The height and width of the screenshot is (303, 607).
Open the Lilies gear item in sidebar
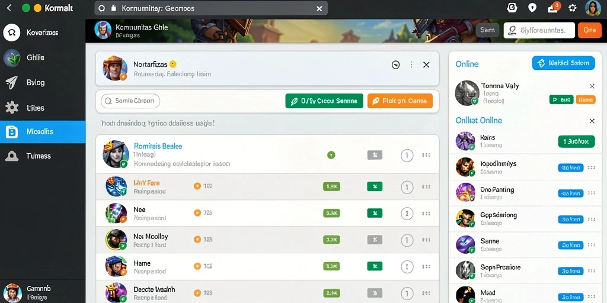pyautogui.click(x=12, y=108)
